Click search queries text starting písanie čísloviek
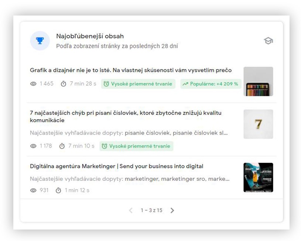Viewport: 301px width, 241px height. click(176, 133)
